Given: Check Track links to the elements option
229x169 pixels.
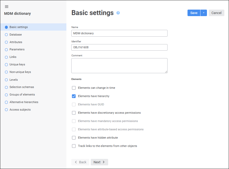Looking at the screenshot, I should coord(74,146).
